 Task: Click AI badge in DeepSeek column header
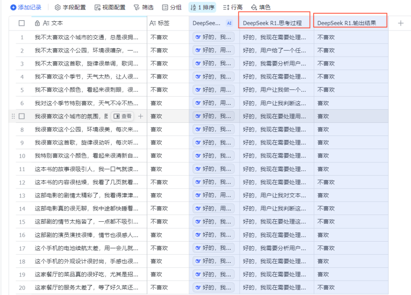point(229,23)
